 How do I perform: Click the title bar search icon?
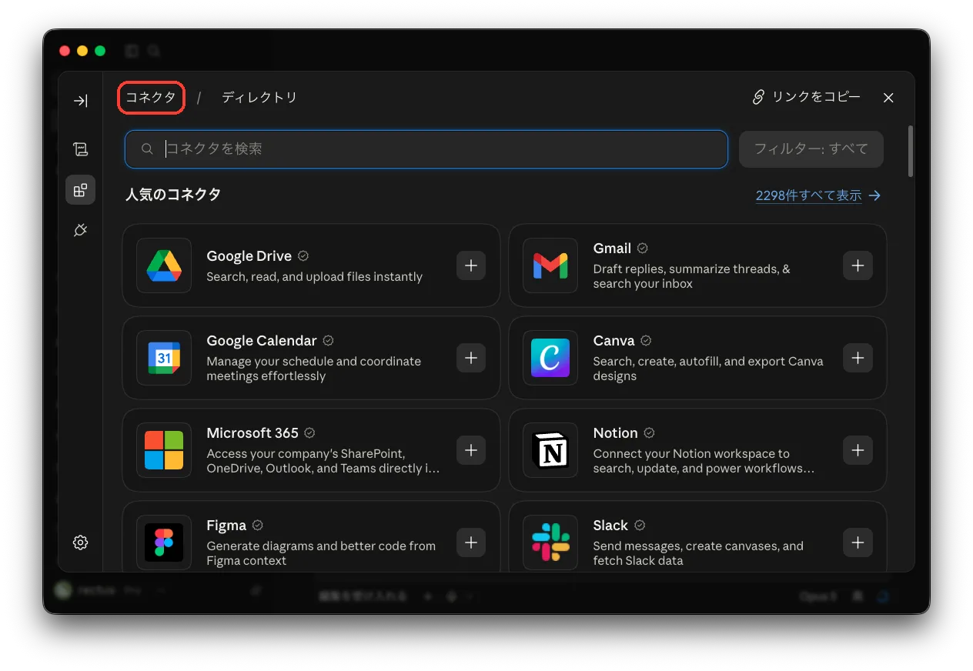click(x=154, y=51)
